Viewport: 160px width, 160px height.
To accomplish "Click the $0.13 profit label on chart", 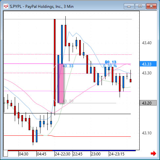I will pos(110,62).
